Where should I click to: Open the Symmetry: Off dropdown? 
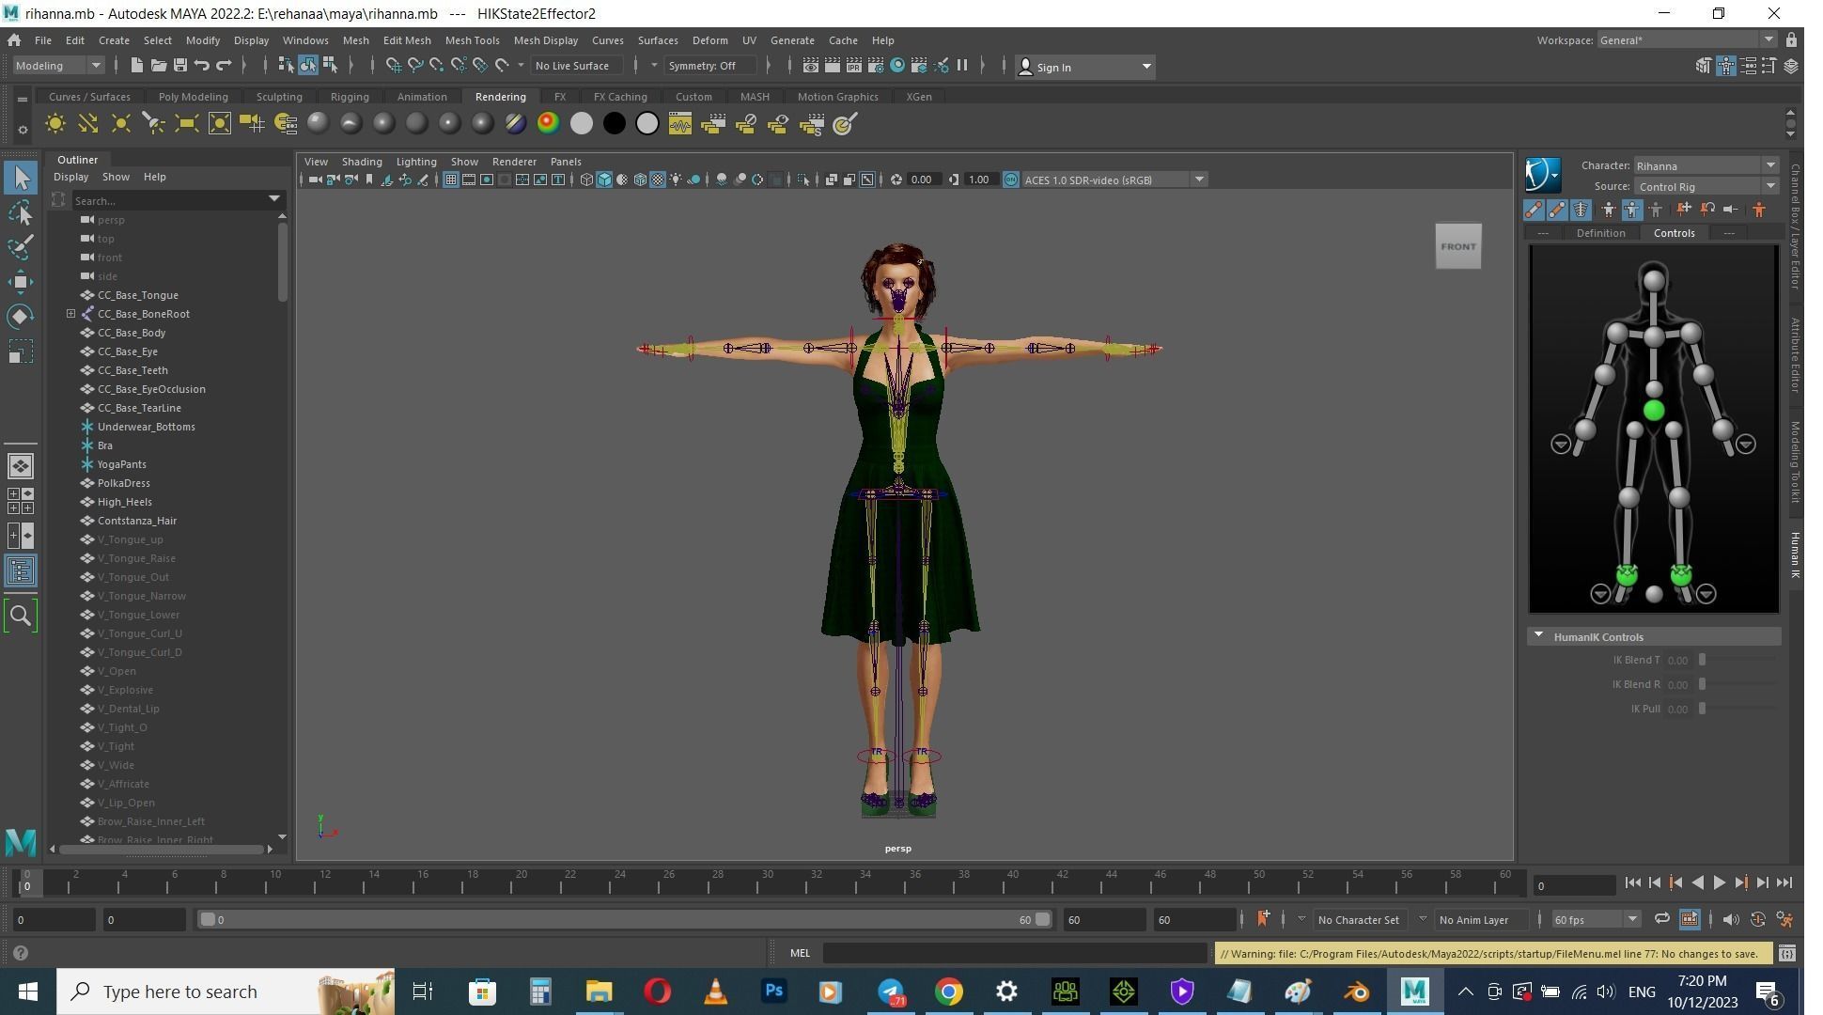[x=709, y=66]
